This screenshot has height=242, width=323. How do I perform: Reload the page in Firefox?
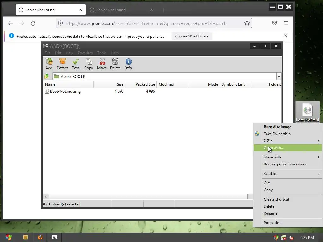33,23
